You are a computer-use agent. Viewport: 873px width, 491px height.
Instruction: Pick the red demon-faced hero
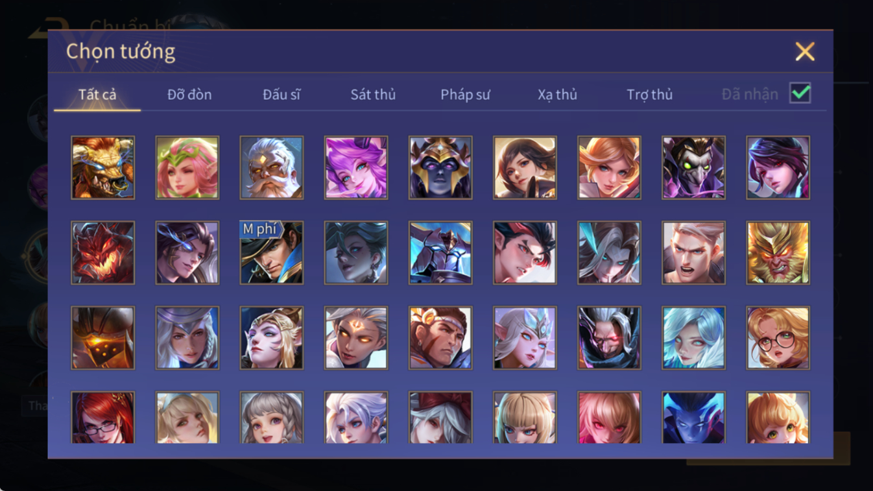coord(103,252)
